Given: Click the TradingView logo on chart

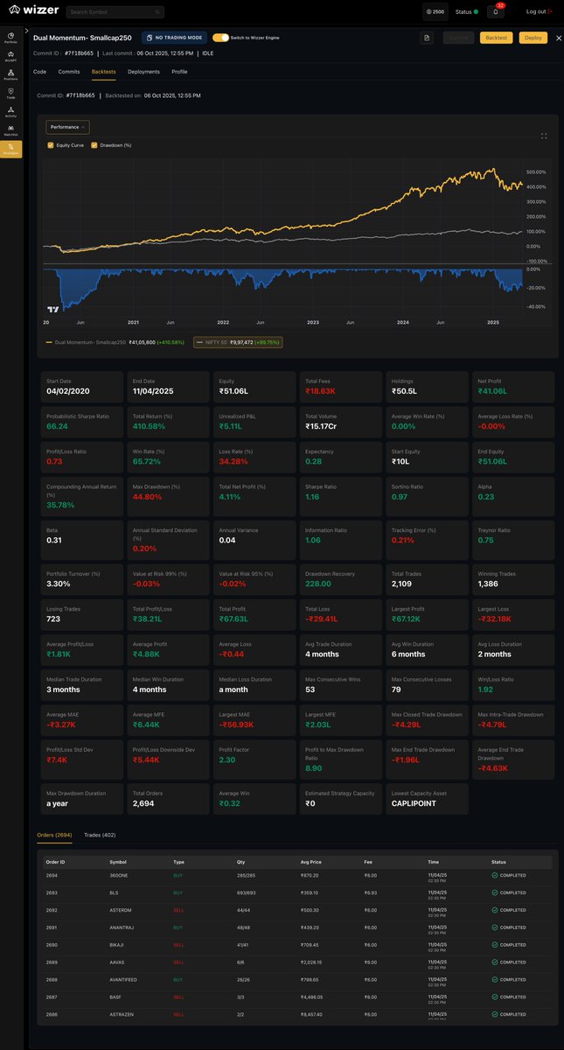Looking at the screenshot, I should pyautogui.click(x=52, y=309).
